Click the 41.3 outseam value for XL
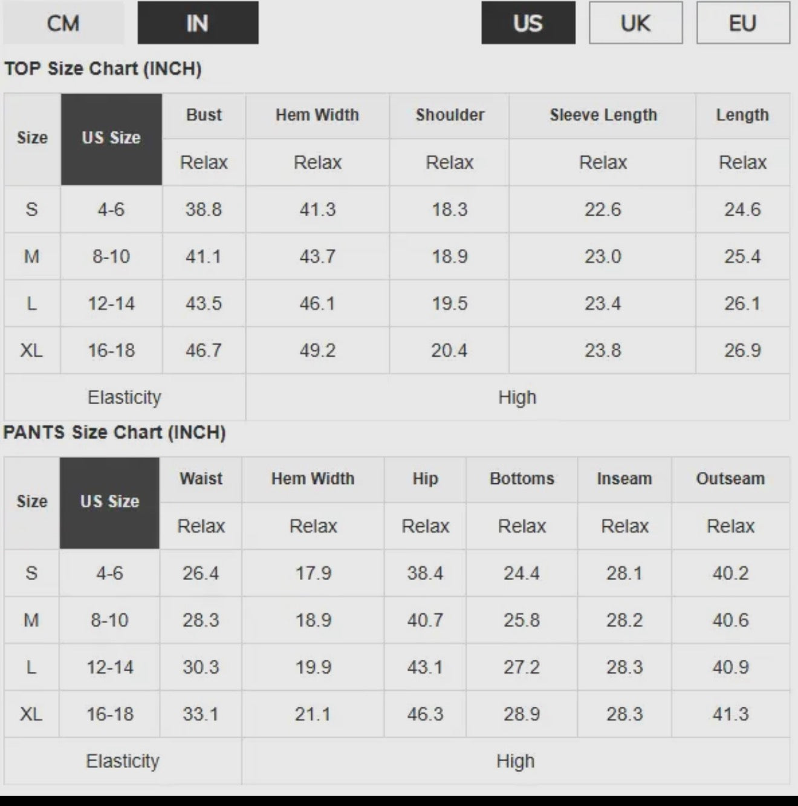This screenshot has height=806, width=798. tap(730, 714)
